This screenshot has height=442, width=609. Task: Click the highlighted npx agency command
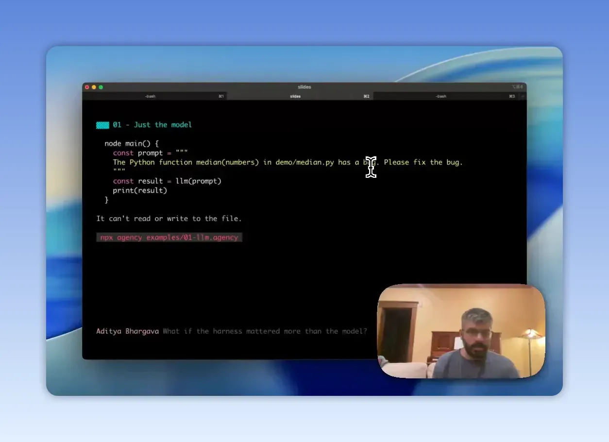coord(169,238)
